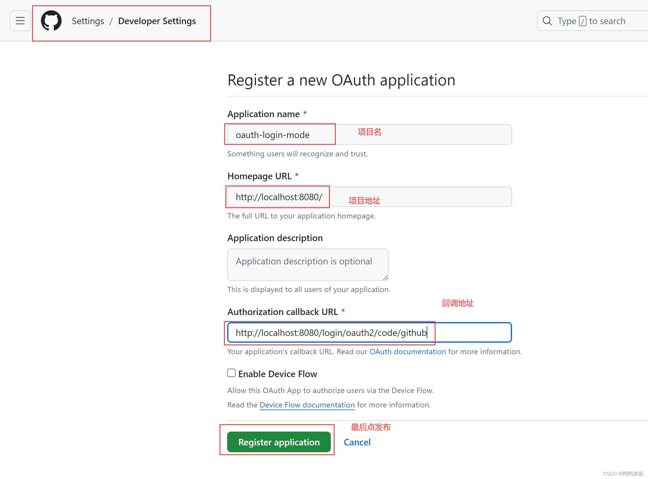
Task: Focus the Authorization callback URL field
Action: (331, 333)
